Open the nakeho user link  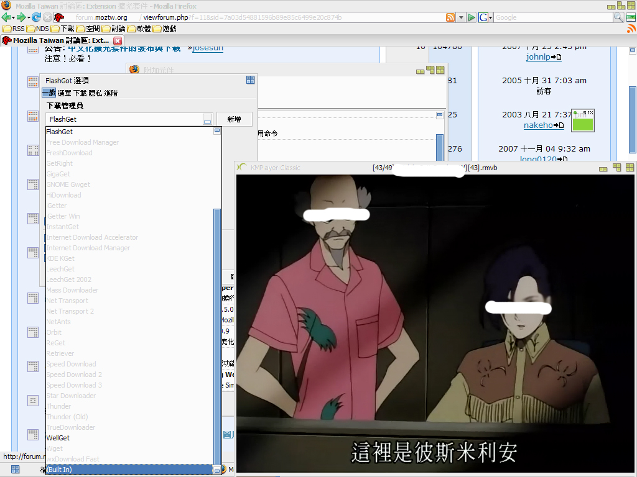pyautogui.click(x=538, y=125)
